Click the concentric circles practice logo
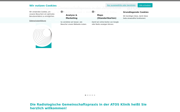The image size is (180, 112). click(x=43, y=36)
